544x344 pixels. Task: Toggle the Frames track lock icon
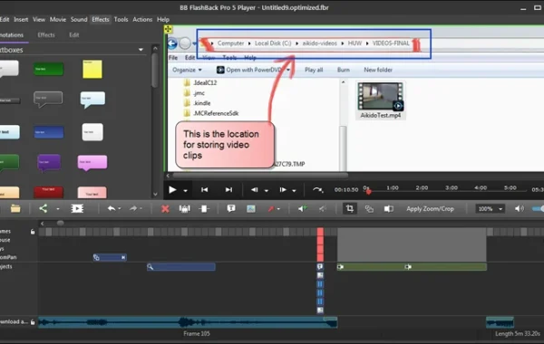coord(33,232)
